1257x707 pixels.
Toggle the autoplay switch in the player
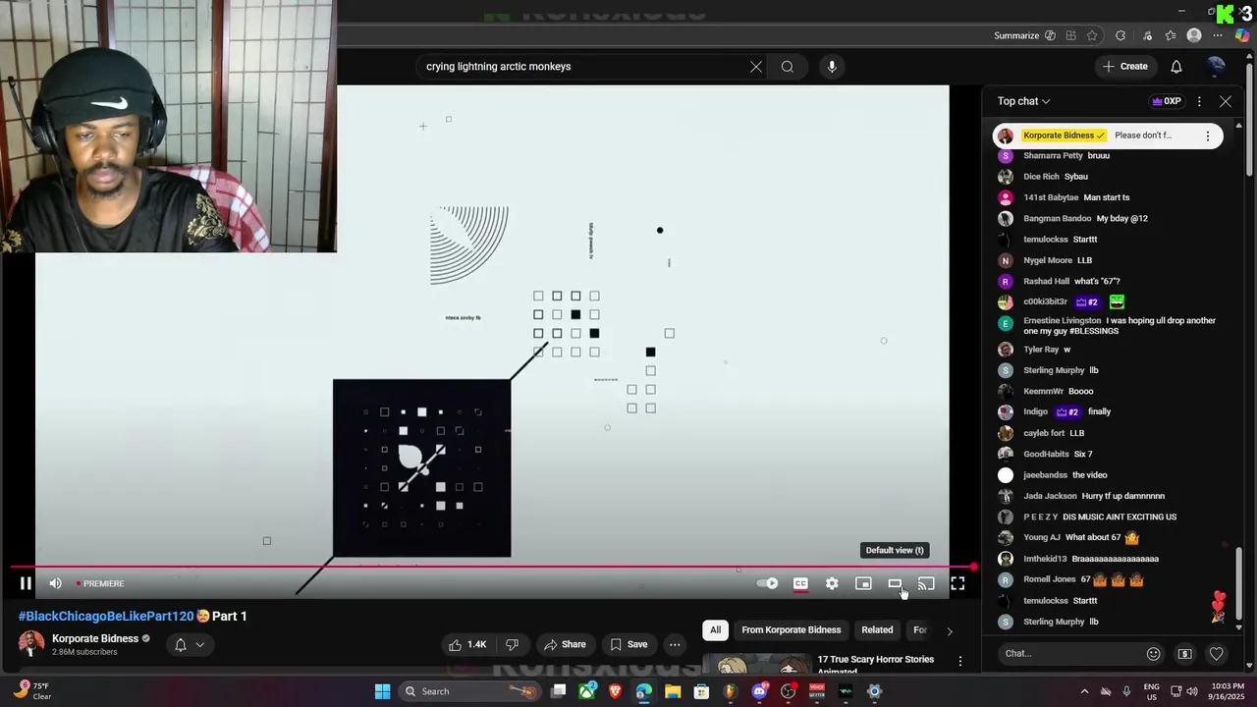[x=768, y=583]
